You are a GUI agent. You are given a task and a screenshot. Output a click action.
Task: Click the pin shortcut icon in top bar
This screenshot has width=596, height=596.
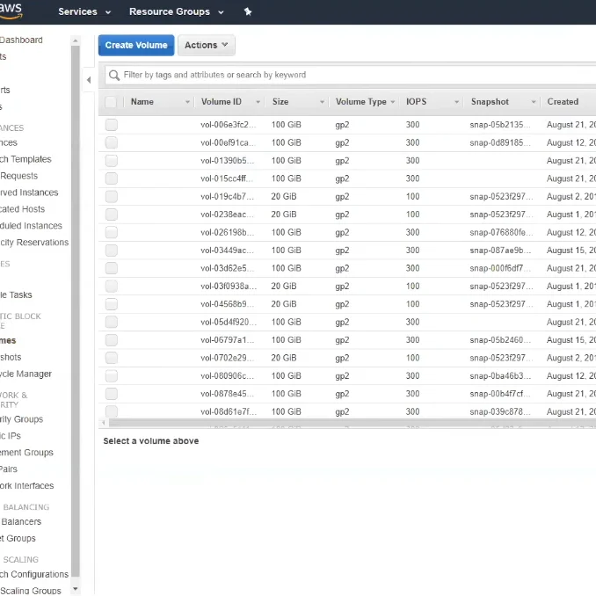pos(248,11)
